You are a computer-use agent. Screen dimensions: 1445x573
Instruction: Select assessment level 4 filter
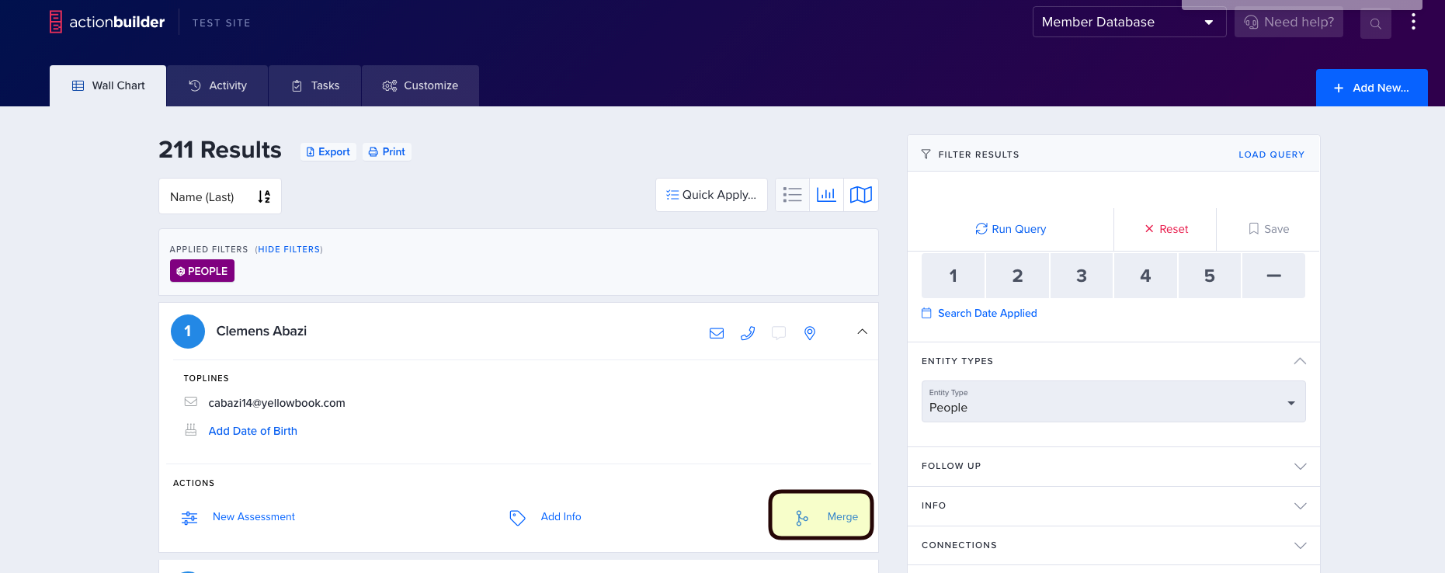pos(1145,276)
